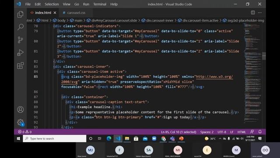Click the Cortana circle icon on taskbar
This screenshot has width=280, height=158.
[91, 139]
